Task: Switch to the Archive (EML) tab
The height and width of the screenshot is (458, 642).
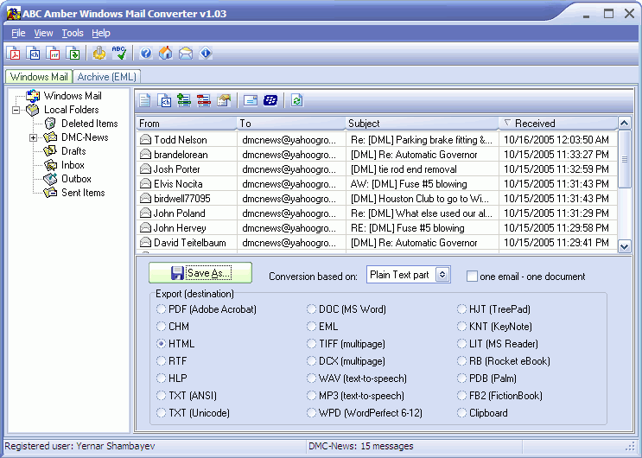Action: coord(107,77)
